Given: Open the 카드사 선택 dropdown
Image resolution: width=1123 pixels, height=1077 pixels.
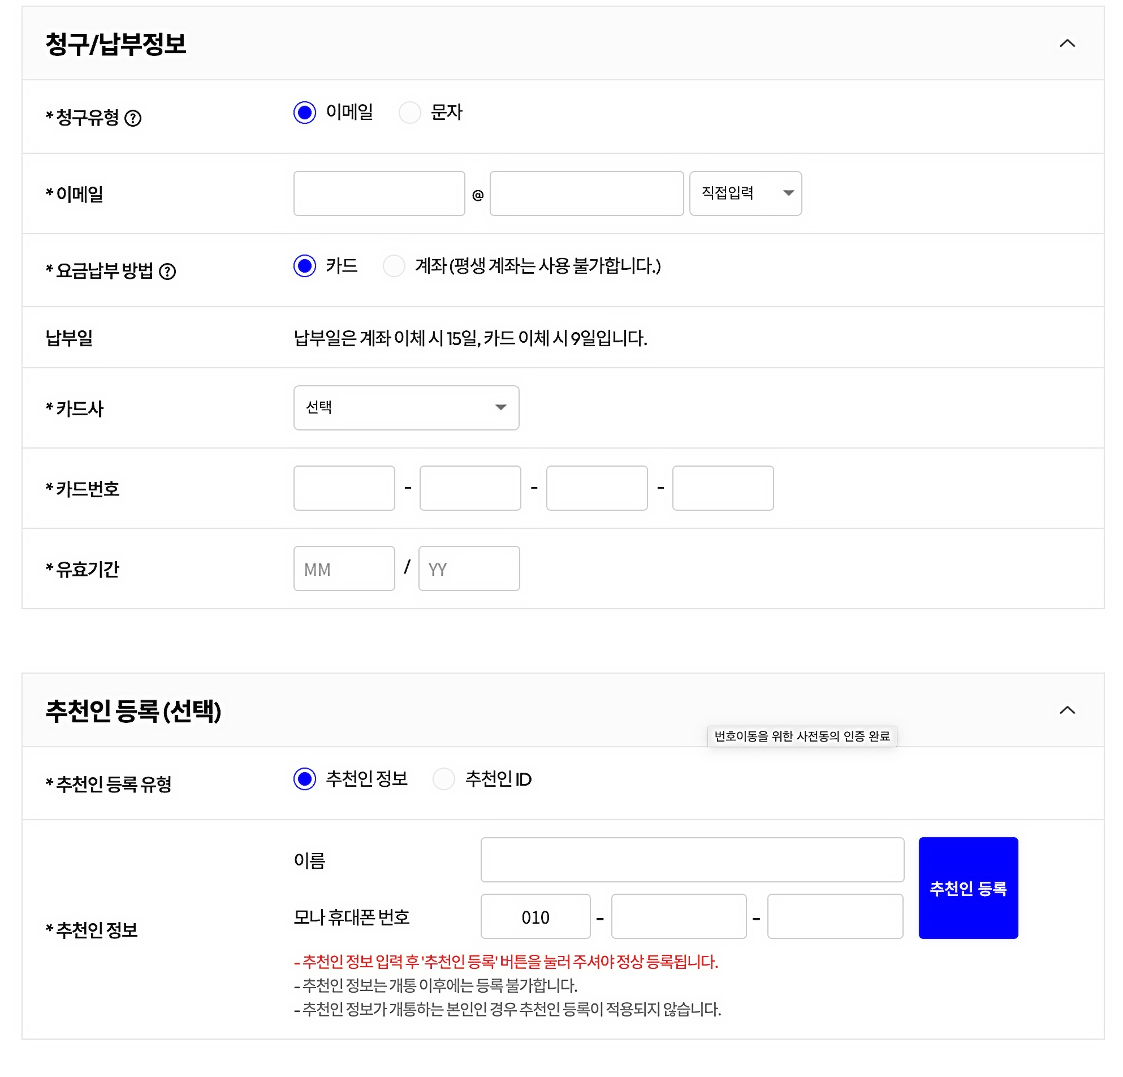Looking at the screenshot, I should (405, 407).
